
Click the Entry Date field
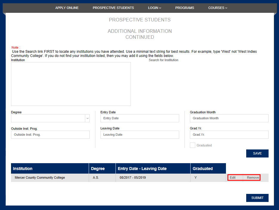click(139, 118)
